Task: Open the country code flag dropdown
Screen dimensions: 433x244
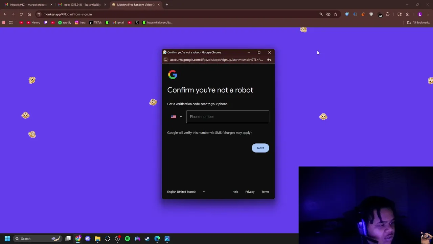Action: point(176,117)
